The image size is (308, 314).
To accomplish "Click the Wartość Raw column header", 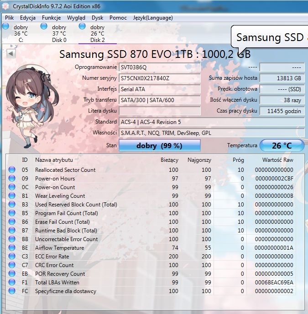I will pos(278,160).
